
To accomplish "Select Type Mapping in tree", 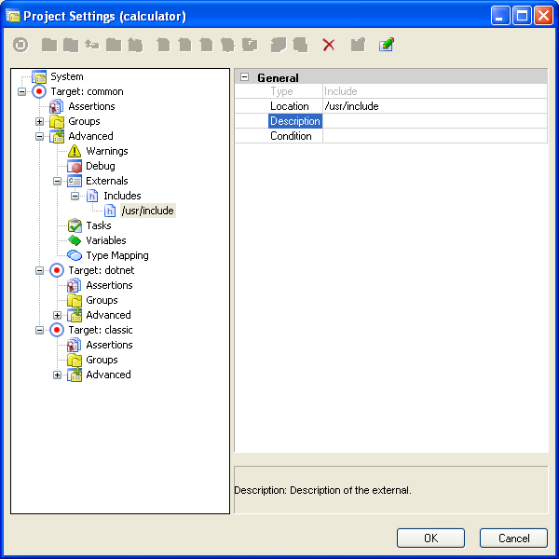I will tap(116, 255).
